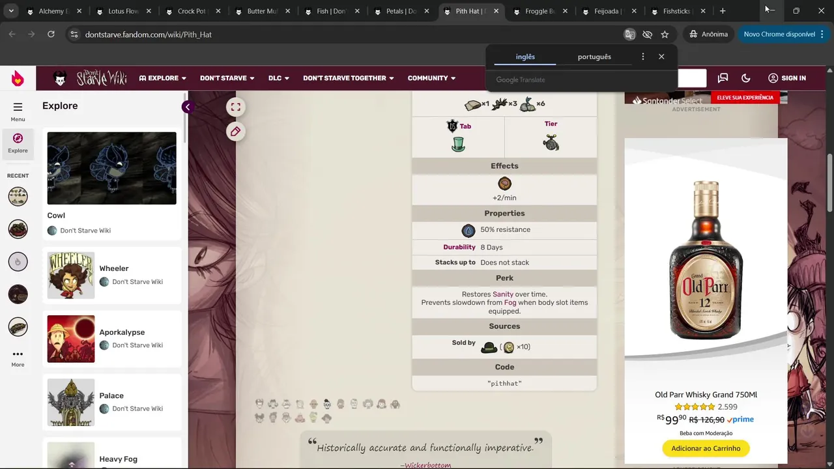834x469 pixels.
Task: Close the Pith Hat tab
Action: (x=496, y=11)
